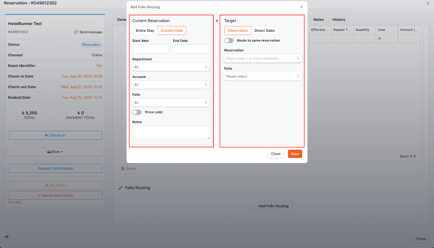The image size is (434, 248).
Task: Click the double chevron arrow between panels
Action: point(217,21)
